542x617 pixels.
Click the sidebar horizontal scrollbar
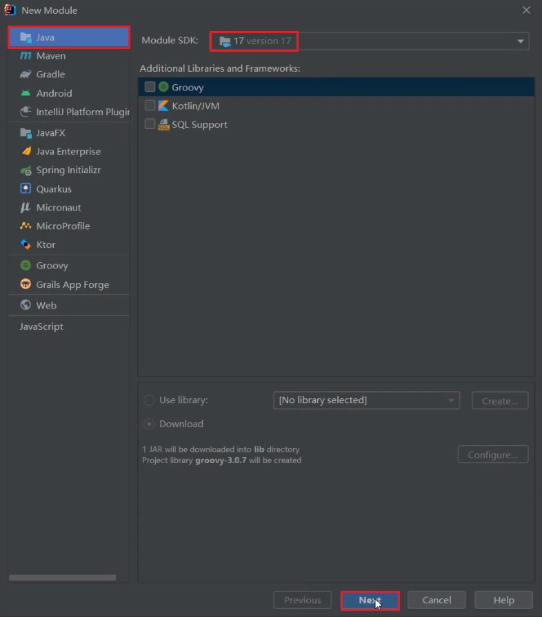coord(62,578)
